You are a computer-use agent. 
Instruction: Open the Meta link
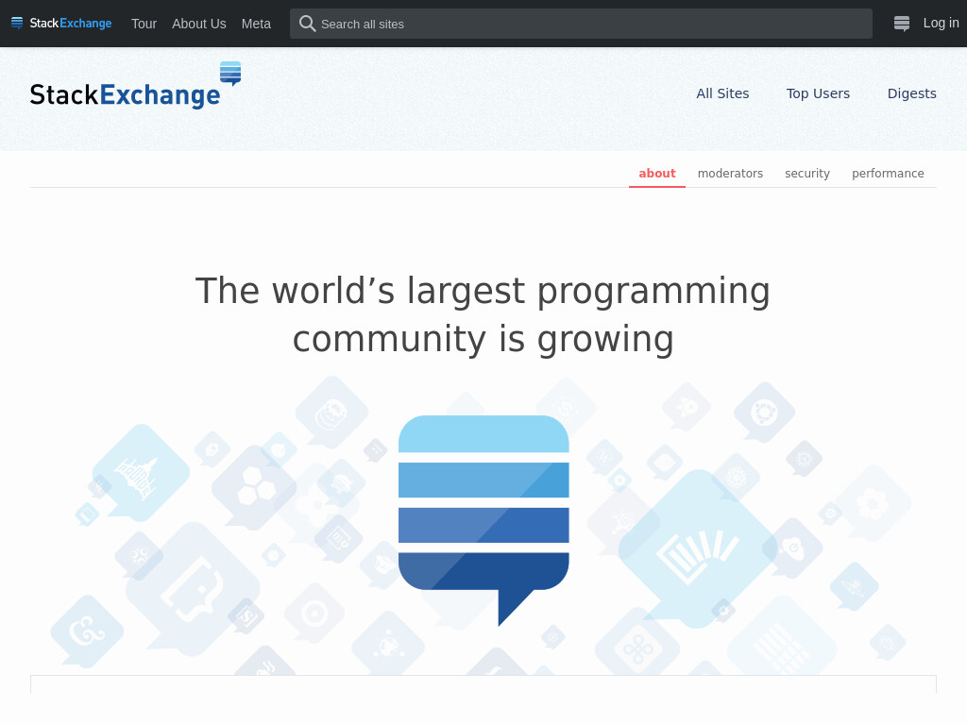[x=256, y=24]
